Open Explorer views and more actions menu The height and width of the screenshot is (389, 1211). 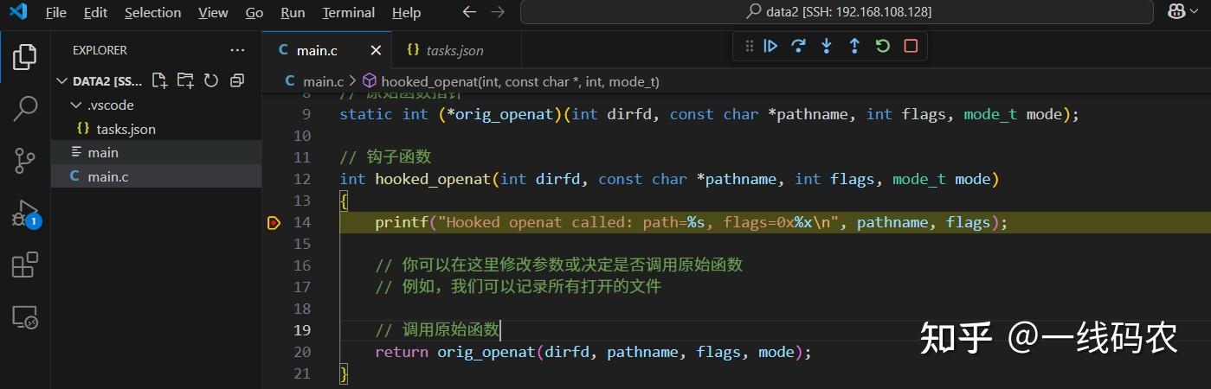tap(237, 50)
